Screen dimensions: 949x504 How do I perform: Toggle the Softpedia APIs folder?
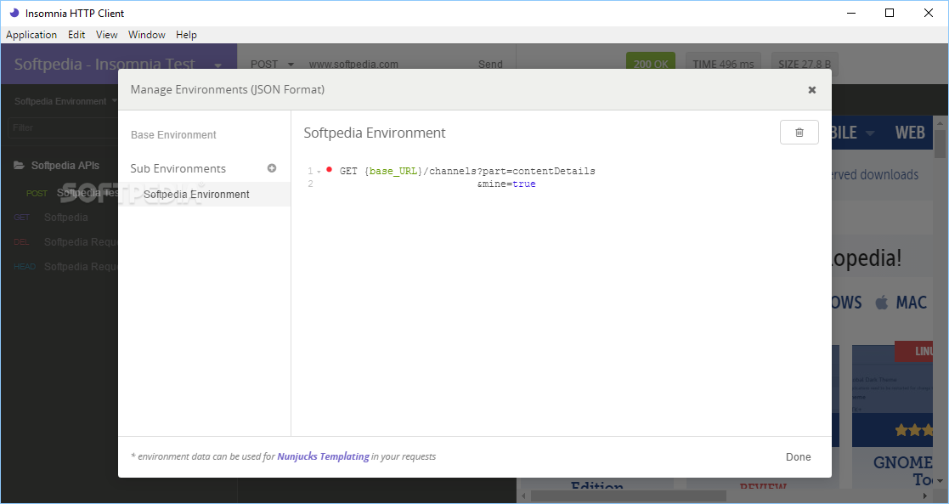click(x=56, y=166)
